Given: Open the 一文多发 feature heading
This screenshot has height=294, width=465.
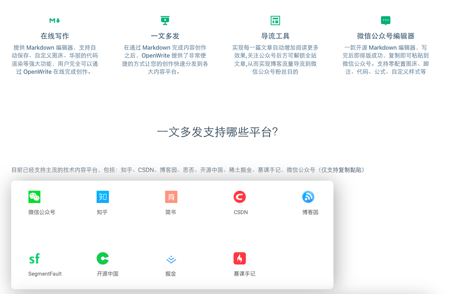Looking at the screenshot, I should coord(165,36).
